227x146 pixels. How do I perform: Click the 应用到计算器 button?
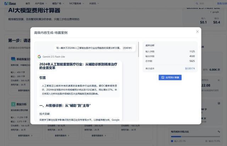(170, 77)
